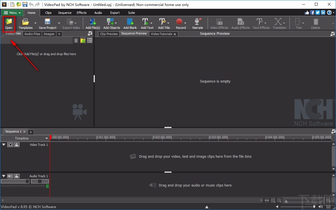The width and height of the screenshot is (336, 210).
Task: Open the Effects ribbon tab
Action: pyautogui.click(x=82, y=13)
